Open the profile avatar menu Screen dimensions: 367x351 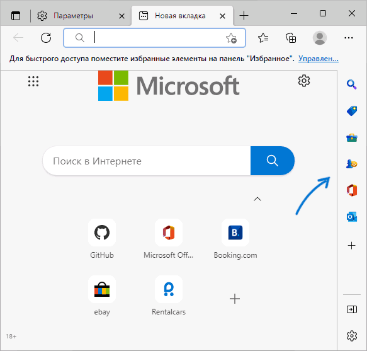click(320, 38)
